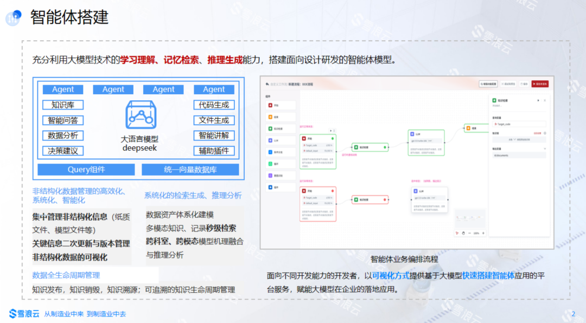
Task: Click the 雪浪云 logo in the footer
Action: (x=24, y=314)
